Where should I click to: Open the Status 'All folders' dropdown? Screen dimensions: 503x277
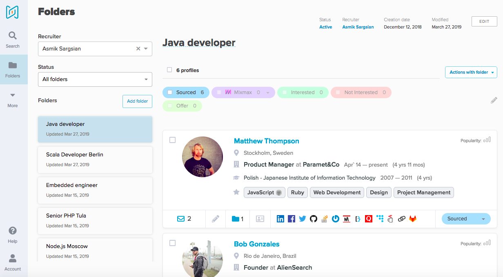pos(95,79)
